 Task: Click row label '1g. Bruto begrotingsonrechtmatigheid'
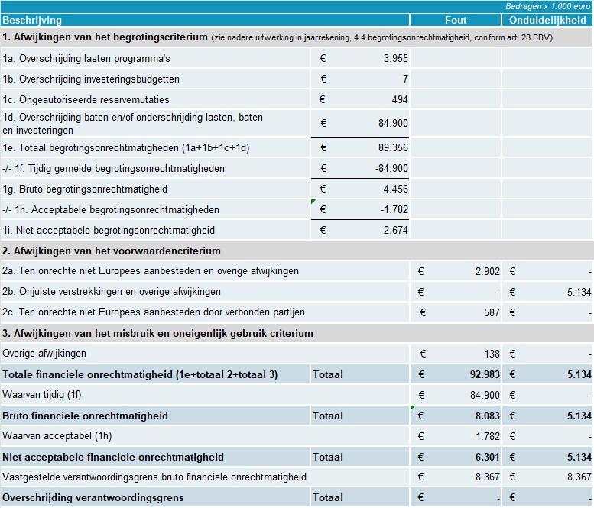click(x=85, y=189)
